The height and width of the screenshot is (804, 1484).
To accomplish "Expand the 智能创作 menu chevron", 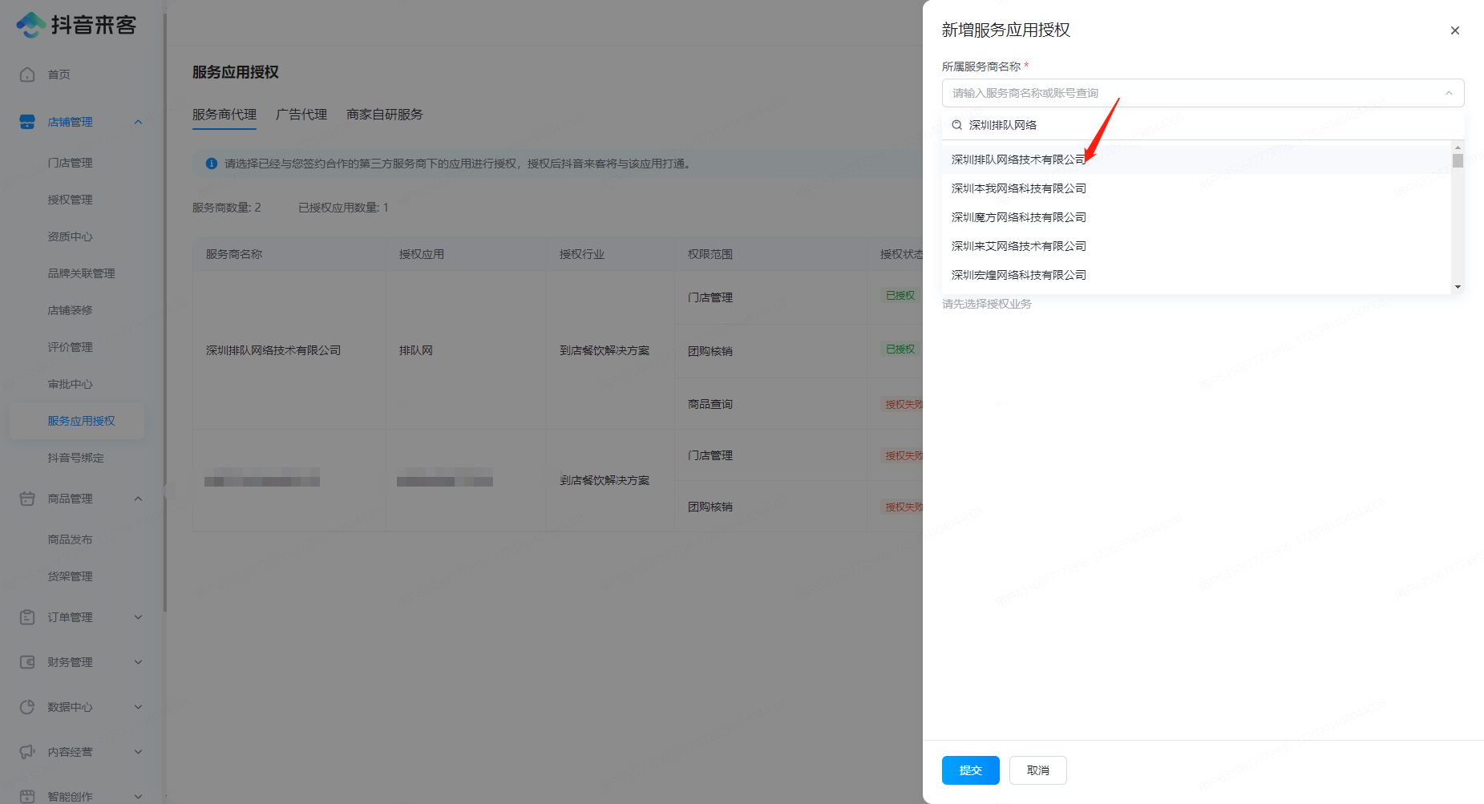I will point(138,796).
